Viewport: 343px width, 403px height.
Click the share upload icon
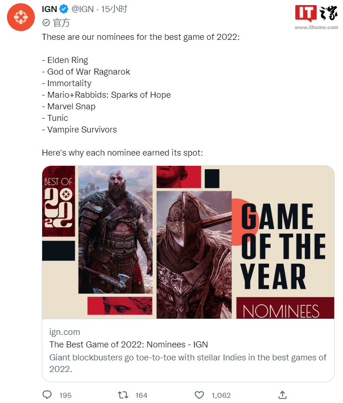tap(283, 395)
